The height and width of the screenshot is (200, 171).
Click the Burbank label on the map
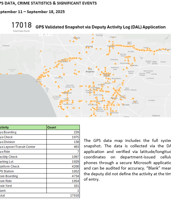77,38
